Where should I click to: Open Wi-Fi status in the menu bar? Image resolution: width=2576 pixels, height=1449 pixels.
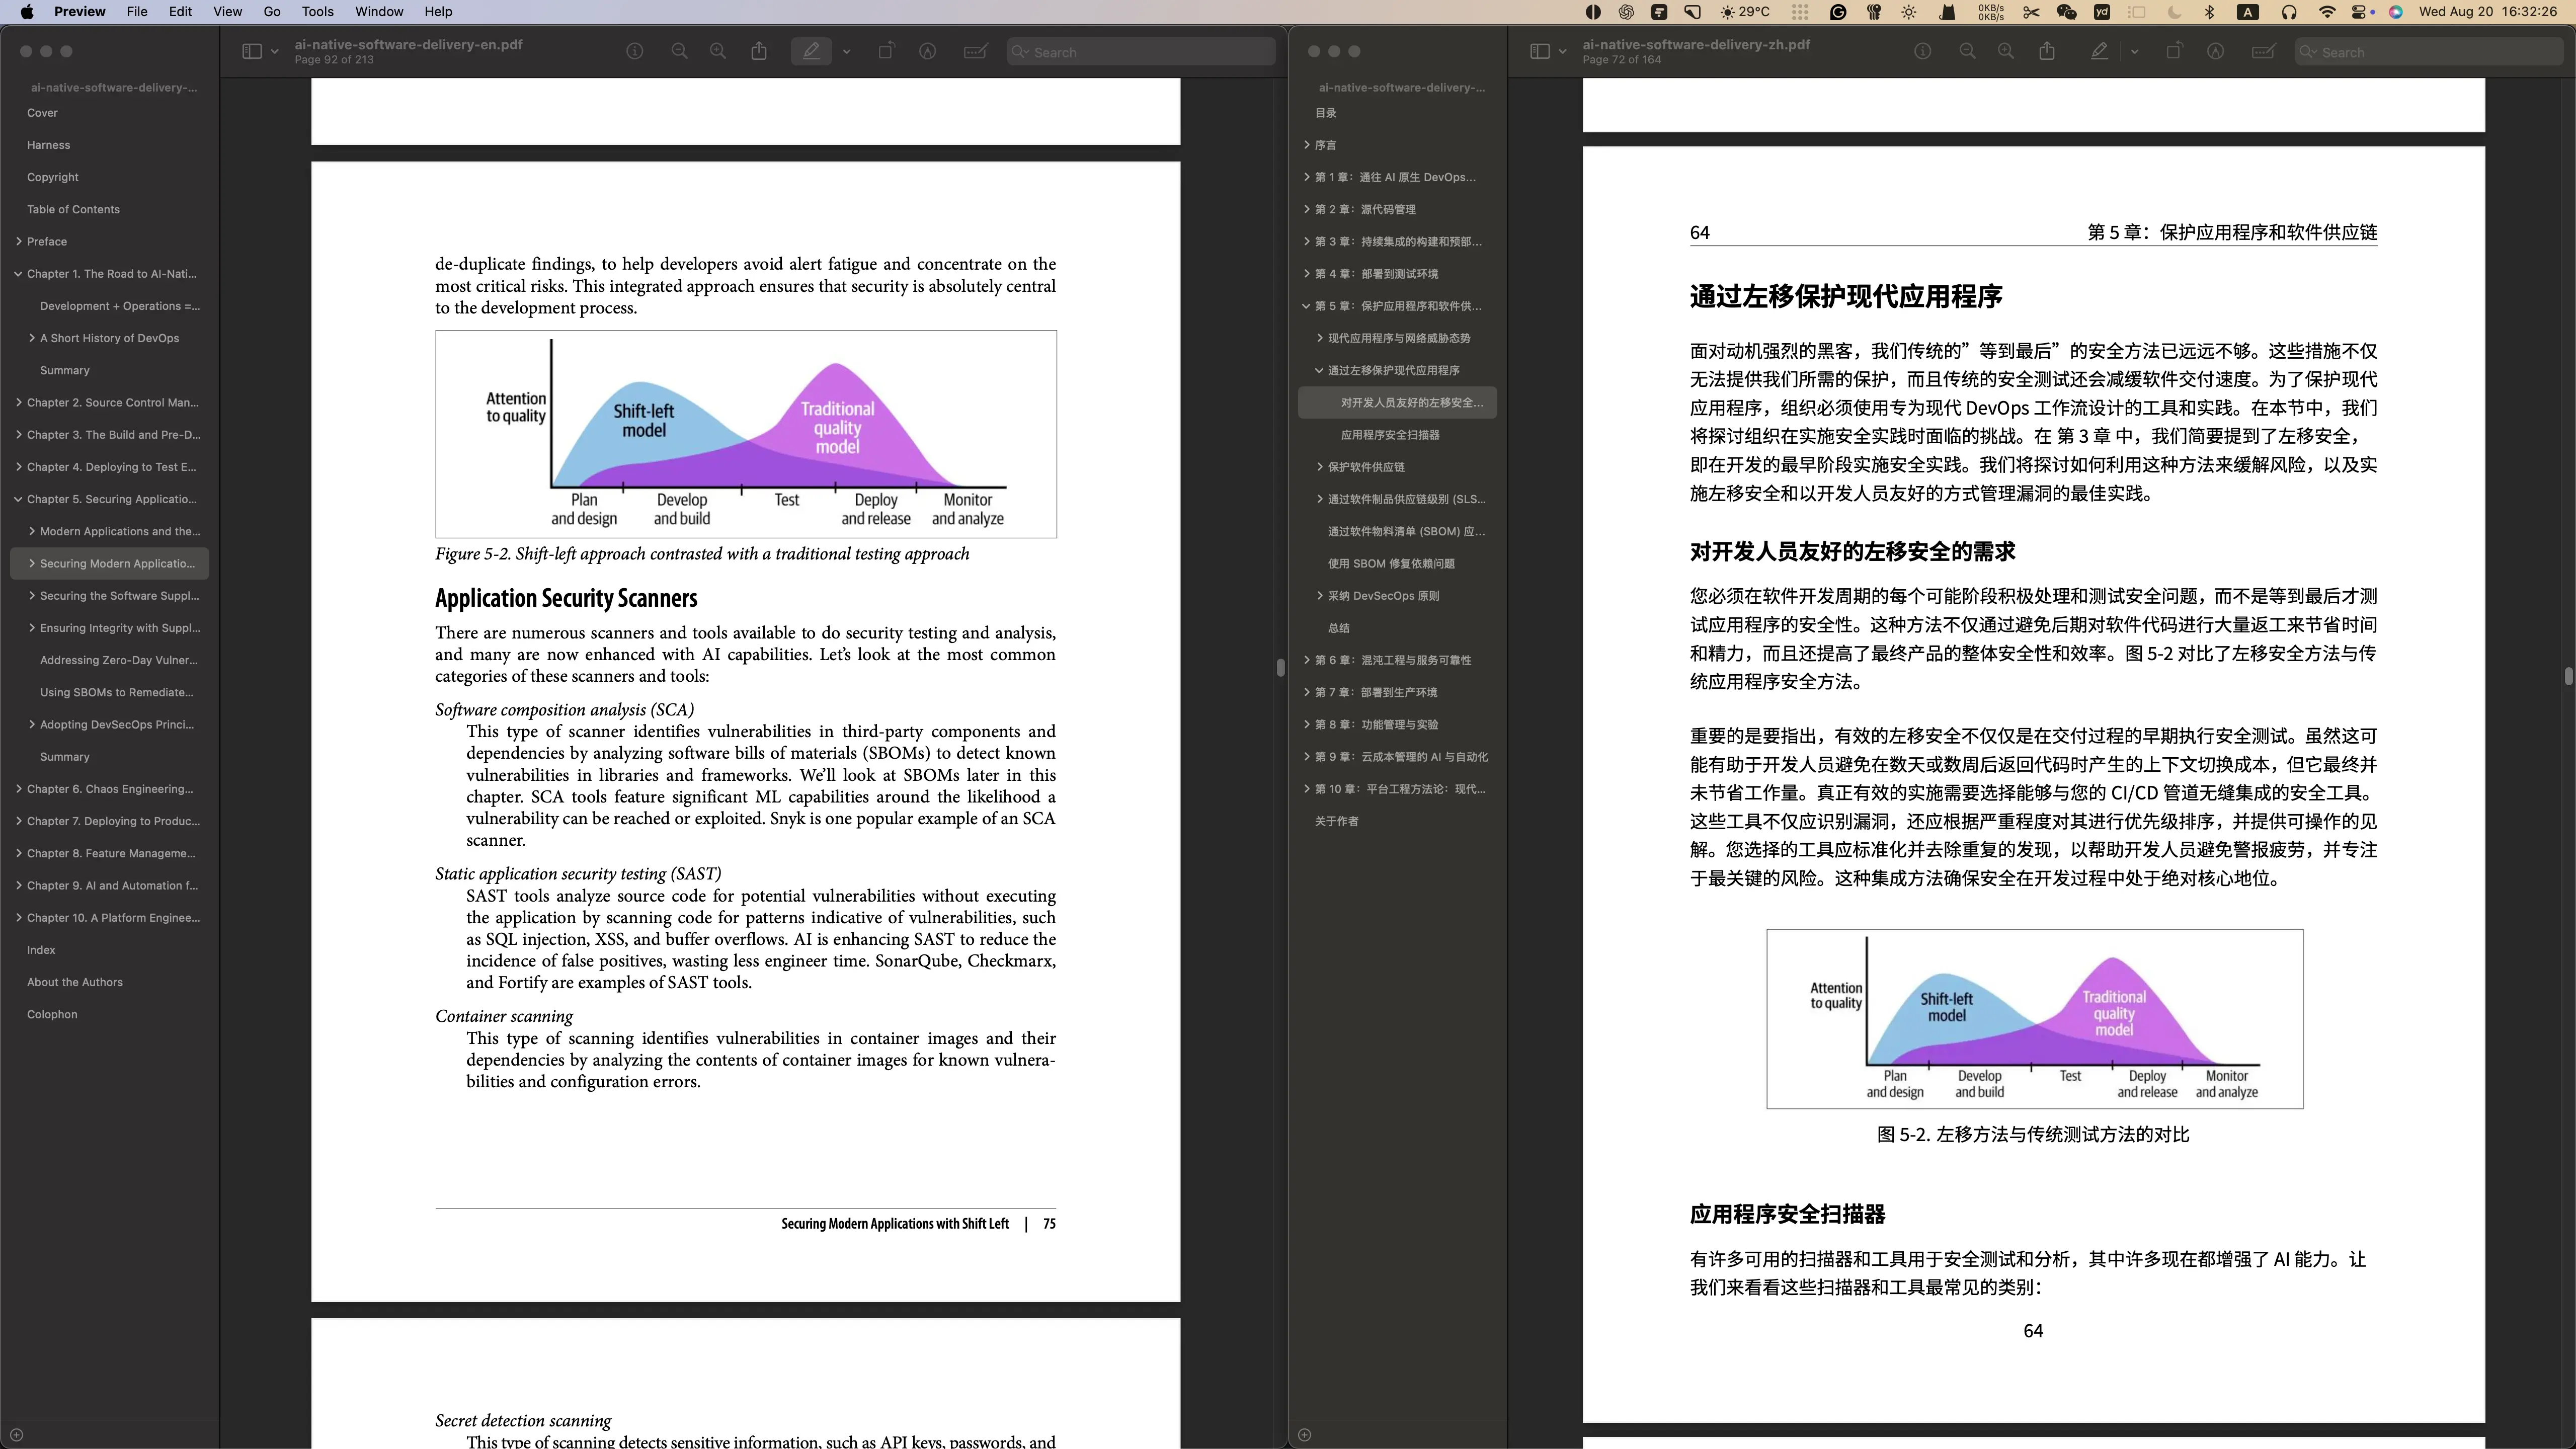coord(2327,12)
